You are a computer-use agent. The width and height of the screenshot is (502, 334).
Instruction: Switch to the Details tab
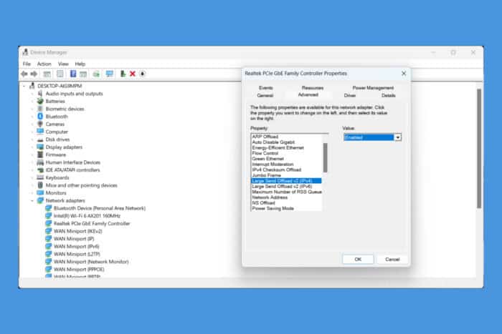tap(389, 95)
